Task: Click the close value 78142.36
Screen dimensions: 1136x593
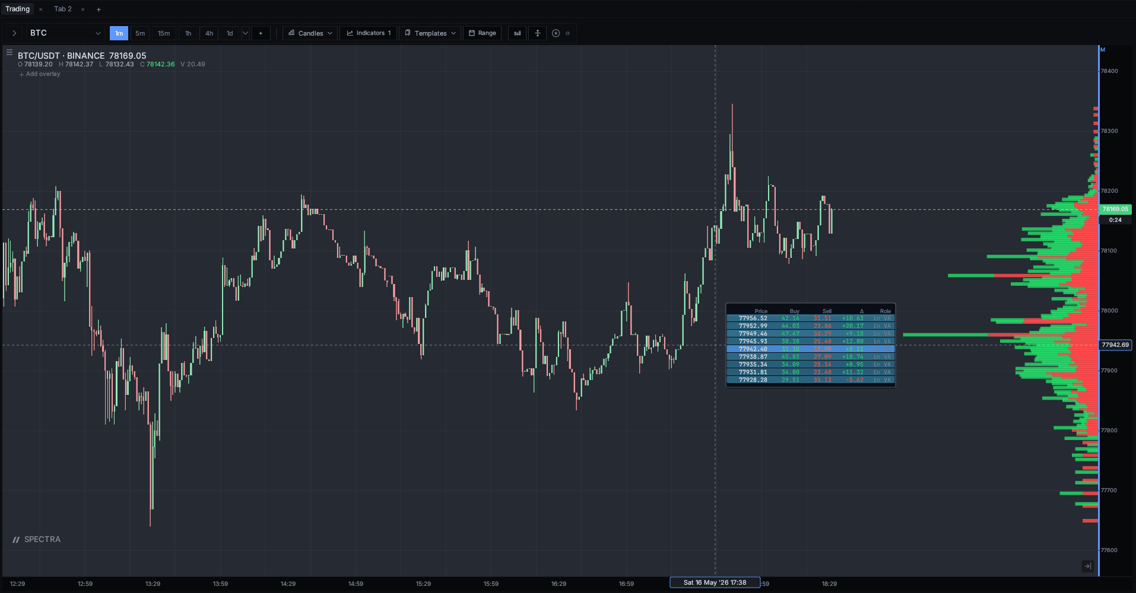Action: (x=160, y=65)
